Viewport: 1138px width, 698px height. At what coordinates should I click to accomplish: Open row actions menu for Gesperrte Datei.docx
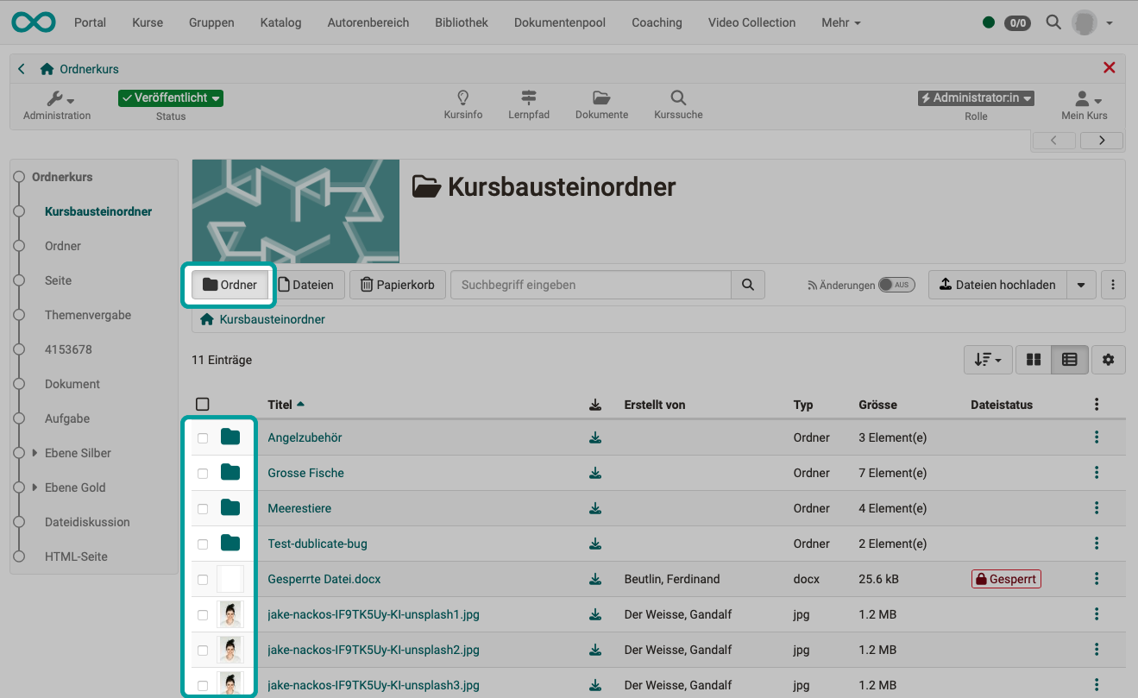coord(1096,579)
